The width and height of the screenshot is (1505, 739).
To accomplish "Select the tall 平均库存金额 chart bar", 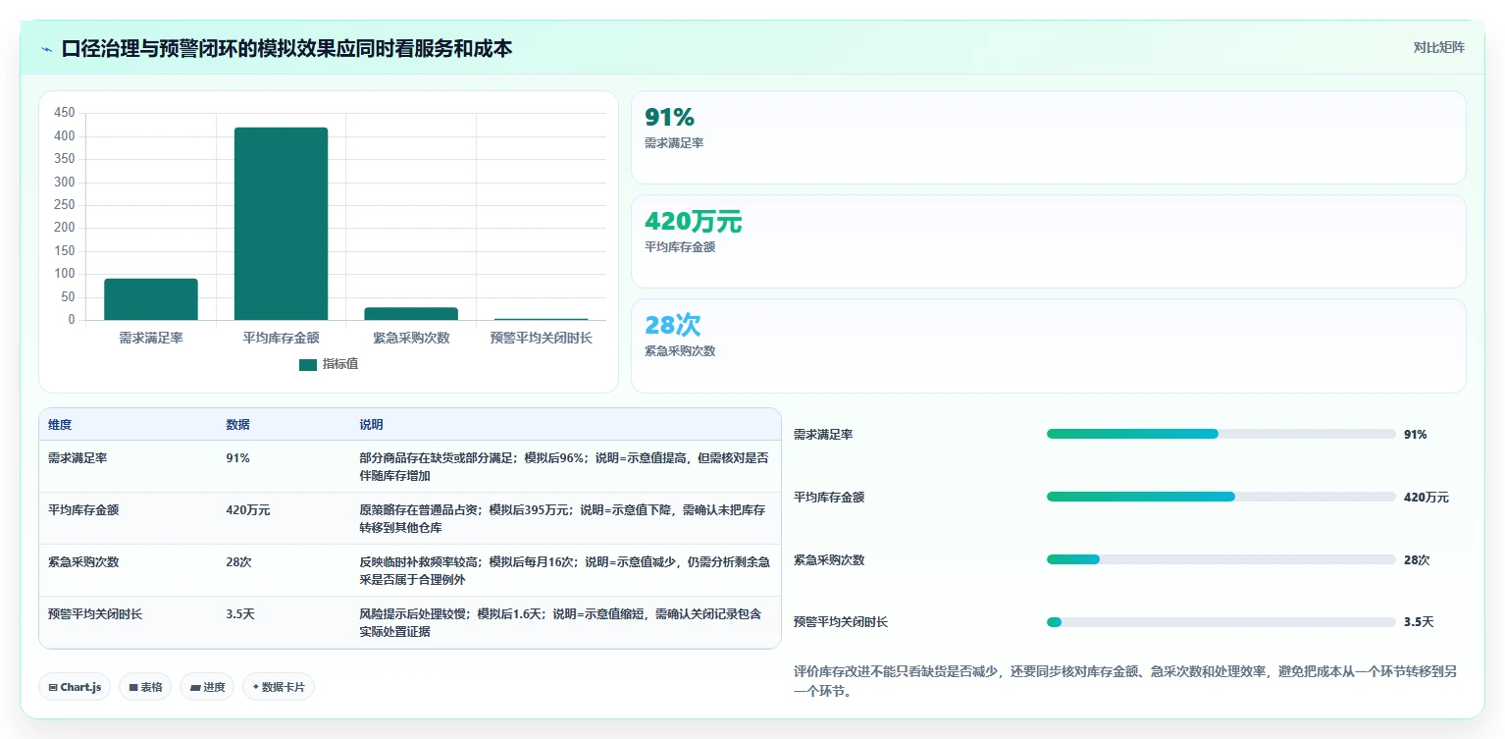I will [x=281, y=224].
